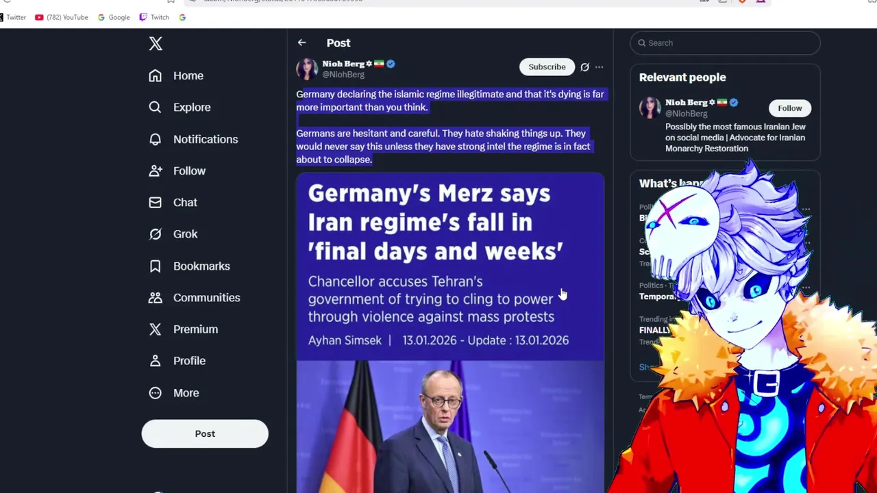Open Profile in sidebar

(x=177, y=361)
